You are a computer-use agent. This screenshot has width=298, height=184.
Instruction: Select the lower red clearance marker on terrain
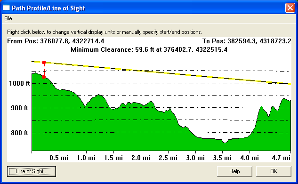(x=44, y=77)
